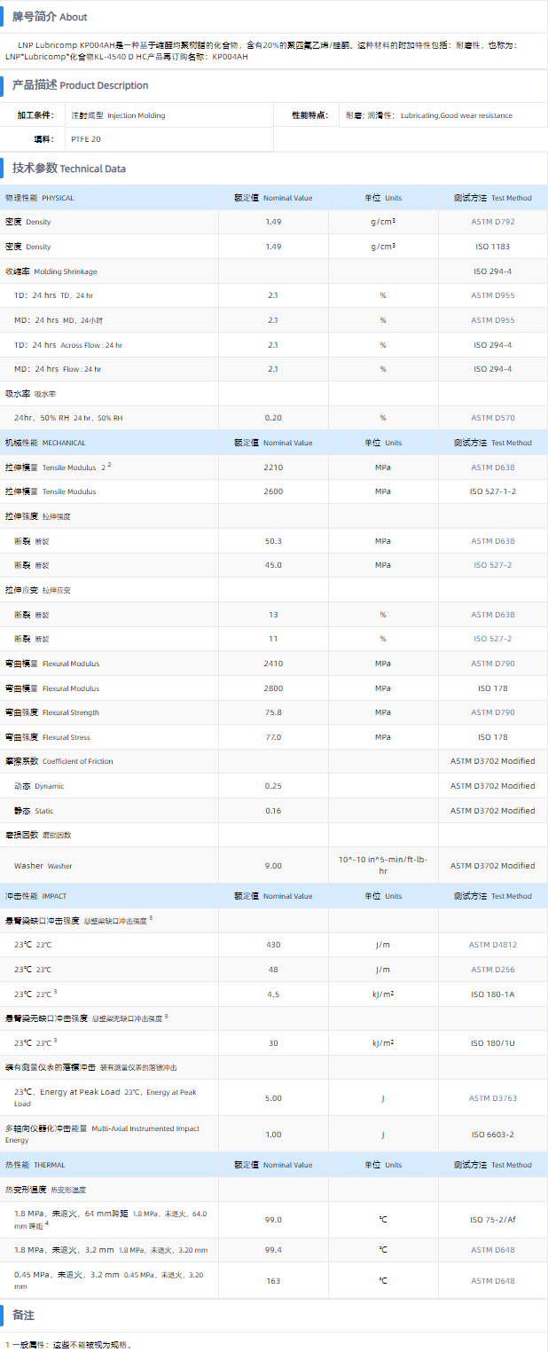Open ISO 294-4 in Molding Shrinkage row
The width and height of the screenshot is (548, 1352).
(x=493, y=271)
